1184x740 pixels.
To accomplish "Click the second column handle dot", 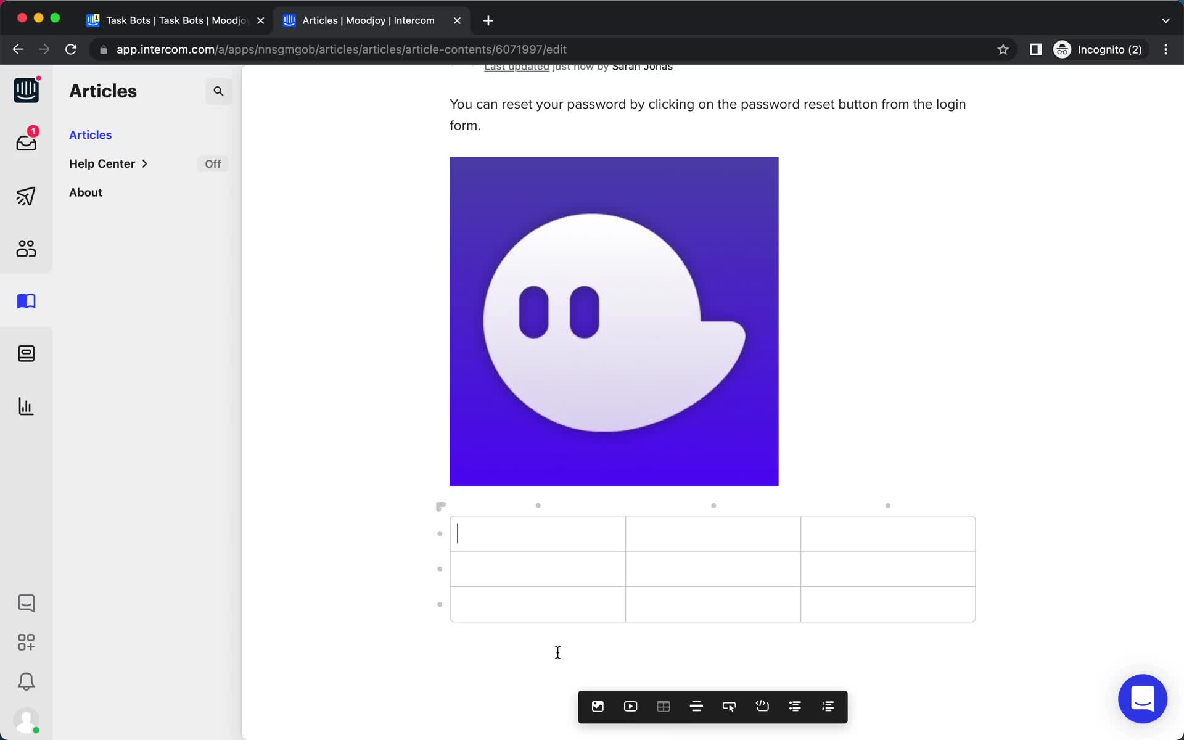I will click(x=713, y=506).
